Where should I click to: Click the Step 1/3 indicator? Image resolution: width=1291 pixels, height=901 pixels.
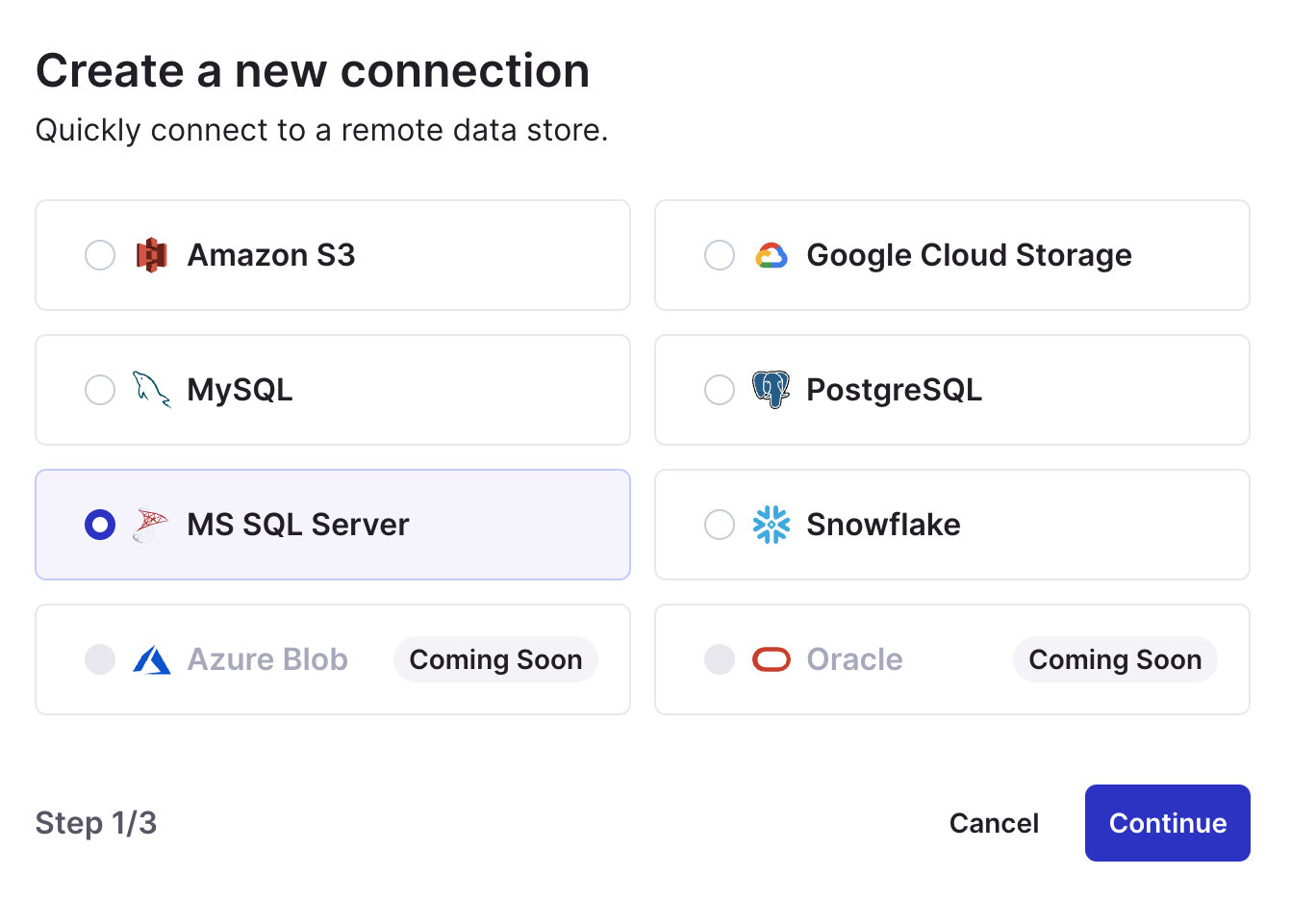pos(96,823)
